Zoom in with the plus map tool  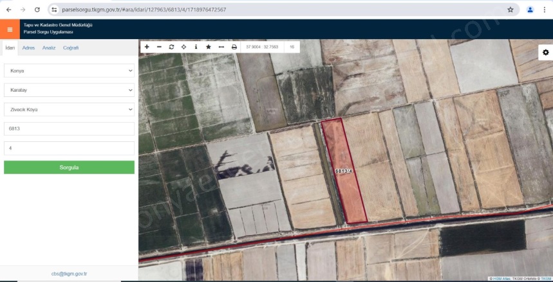coord(147,47)
